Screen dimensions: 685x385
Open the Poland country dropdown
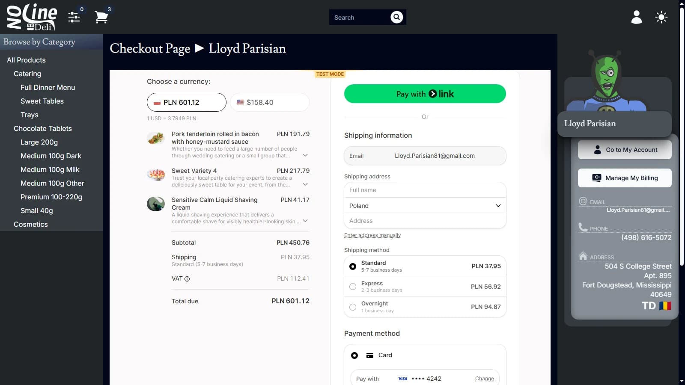(x=425, y=206)
